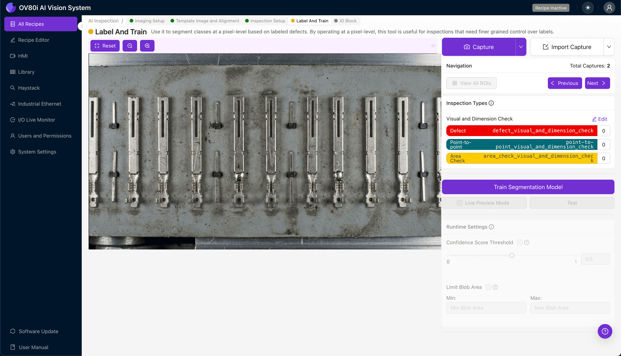The width and height of the screenshot is (621, 356).
Task: Expand the Capture button dropdown
Action: (521, 47)
